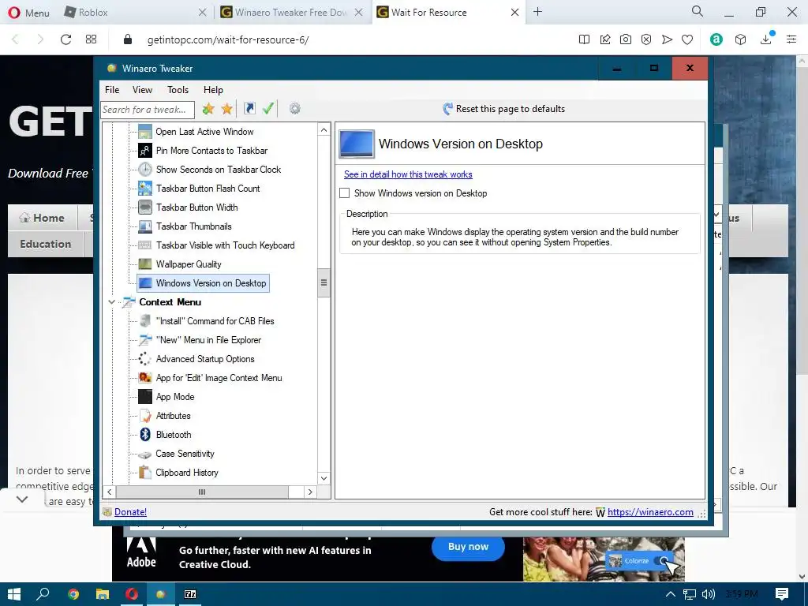Show hidden system tray icons

pos(671,594)
